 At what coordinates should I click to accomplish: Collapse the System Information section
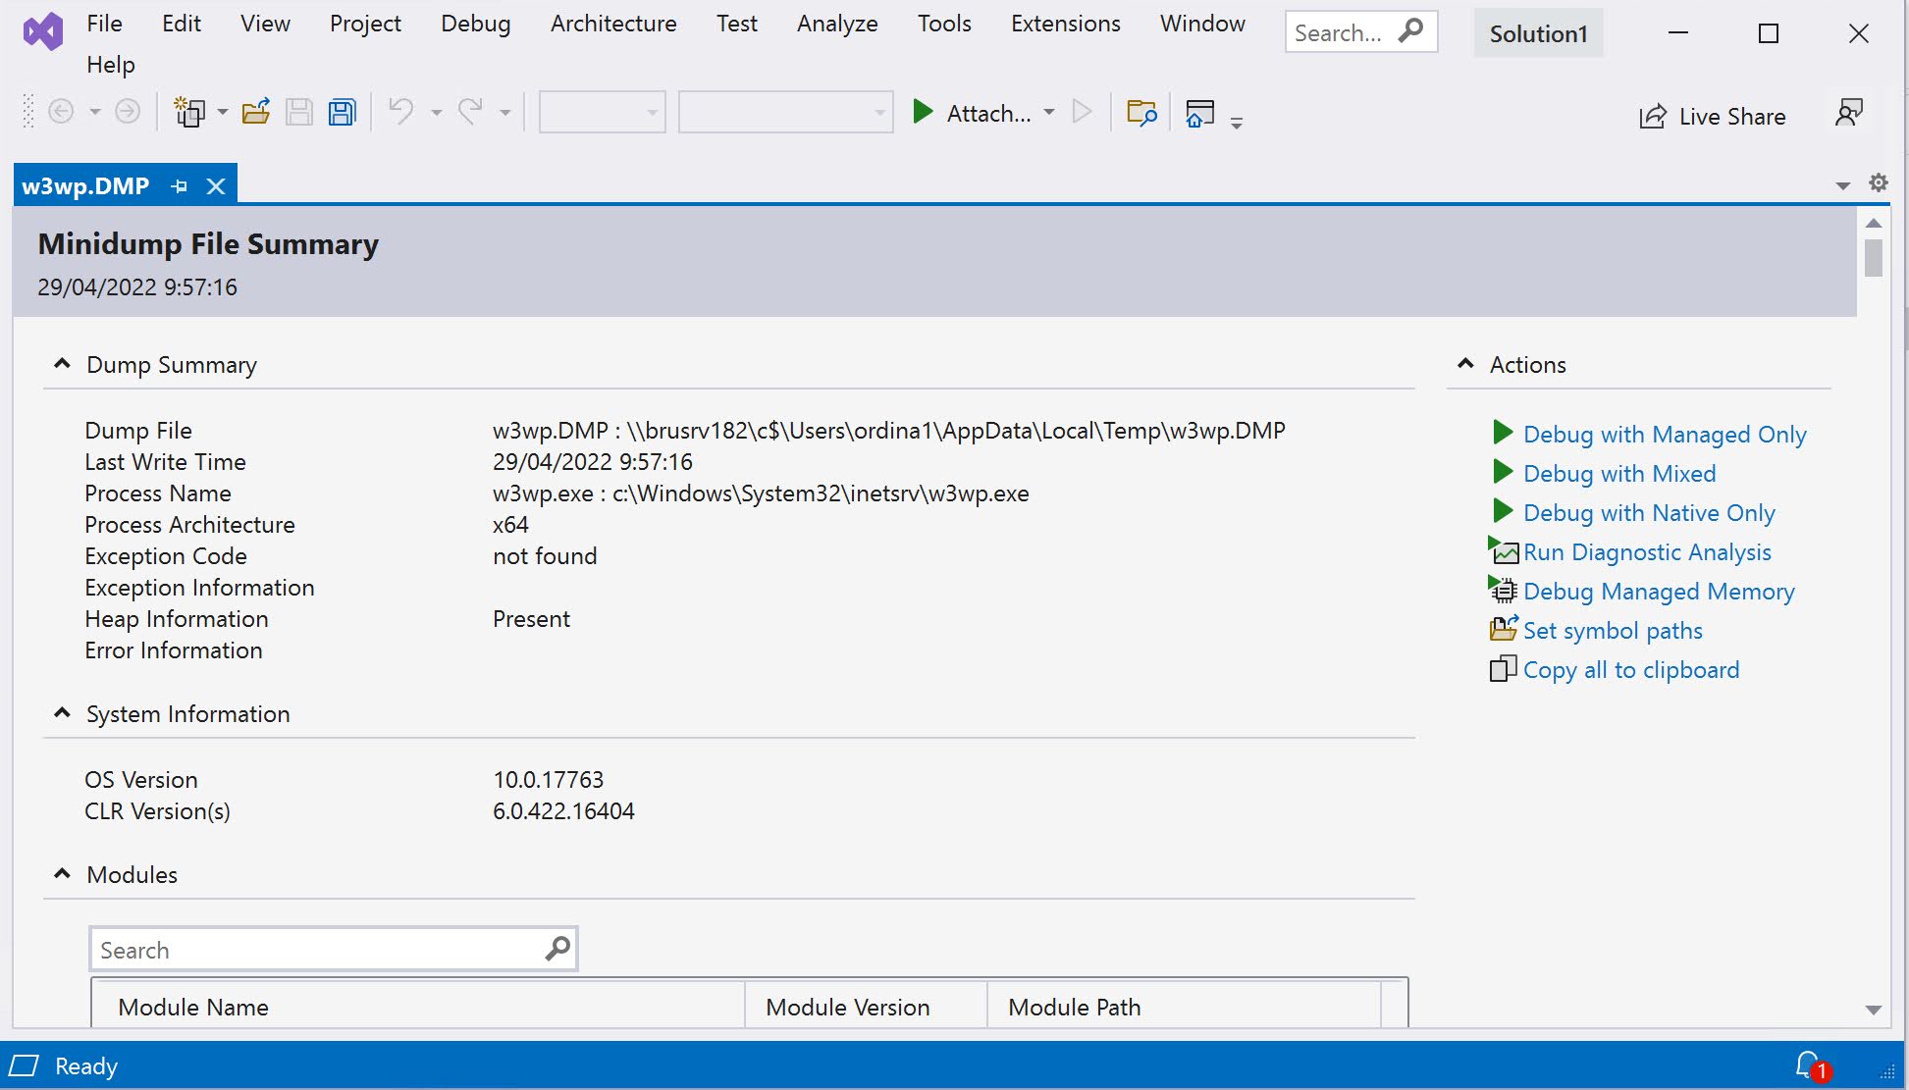click(x=62, y=713)
